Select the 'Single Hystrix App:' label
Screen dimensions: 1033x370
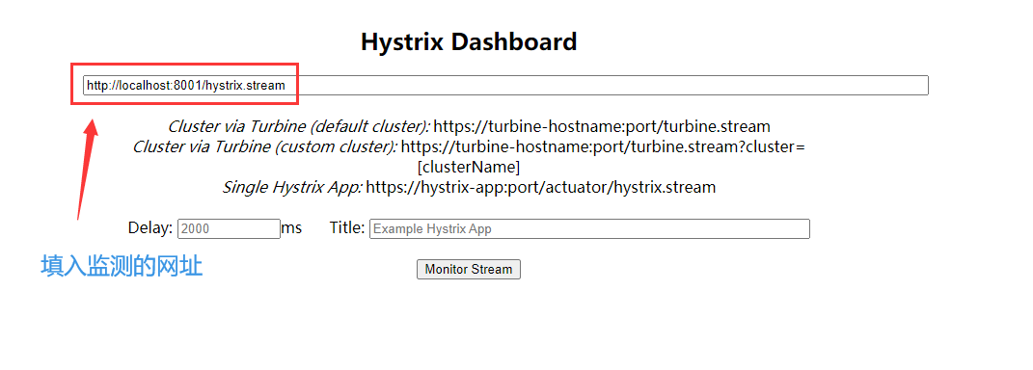point(292,187)
